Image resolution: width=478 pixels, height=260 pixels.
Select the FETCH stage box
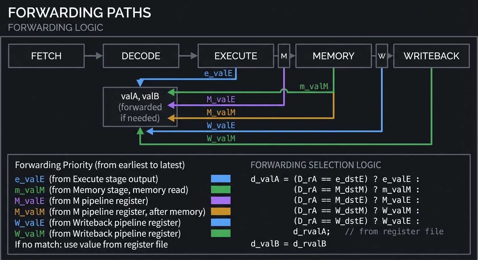click(46, 56)
